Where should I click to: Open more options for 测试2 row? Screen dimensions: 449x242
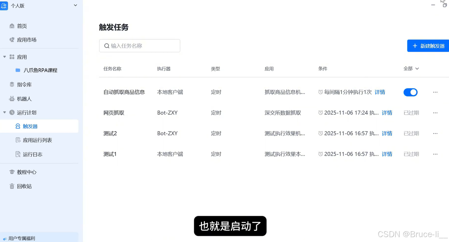pyautogui.click(x=435, y=134)
